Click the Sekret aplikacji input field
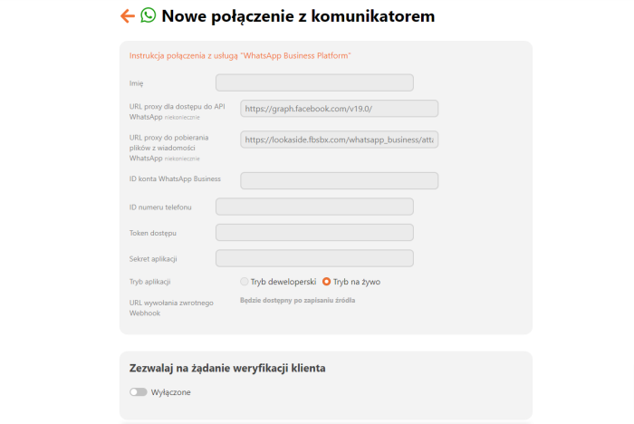Image resolution: width=634 pixels, height=424 pixels. [x=314, y=258]
